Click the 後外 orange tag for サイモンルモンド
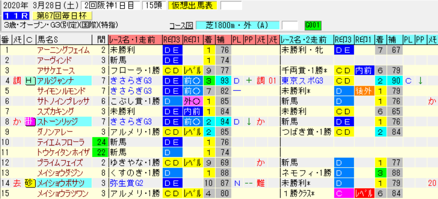This screenshot has height=199, width=438. (x=364, y=91)
